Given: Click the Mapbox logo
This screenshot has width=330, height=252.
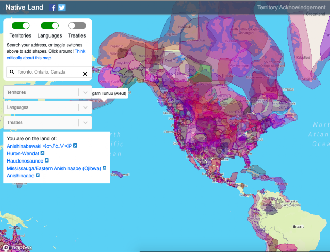Looking at the screenshot, I should tap(17, 248).
